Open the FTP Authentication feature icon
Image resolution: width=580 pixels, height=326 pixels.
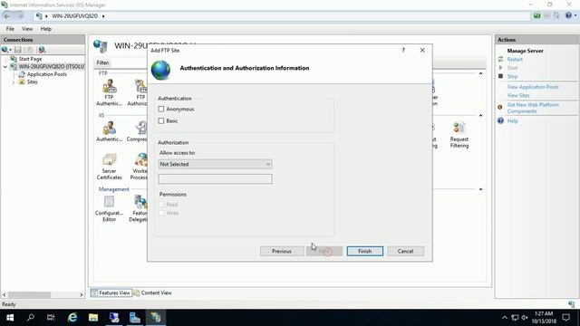tap(109, 92)
